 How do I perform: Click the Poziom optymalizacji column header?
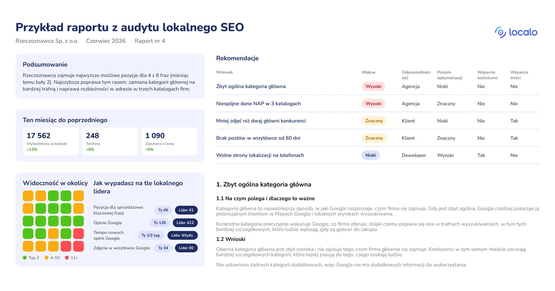pos(449,75)
